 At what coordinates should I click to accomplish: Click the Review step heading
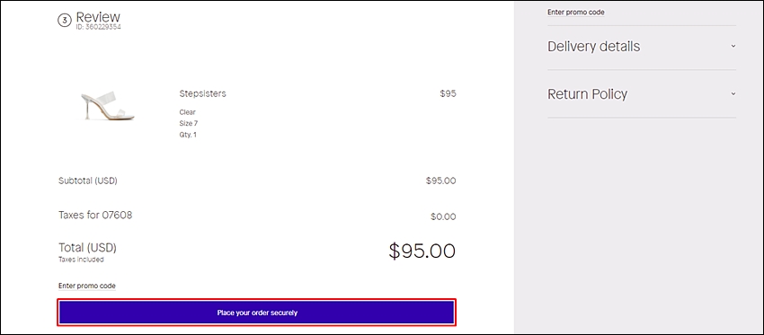(x=98, y=18)
